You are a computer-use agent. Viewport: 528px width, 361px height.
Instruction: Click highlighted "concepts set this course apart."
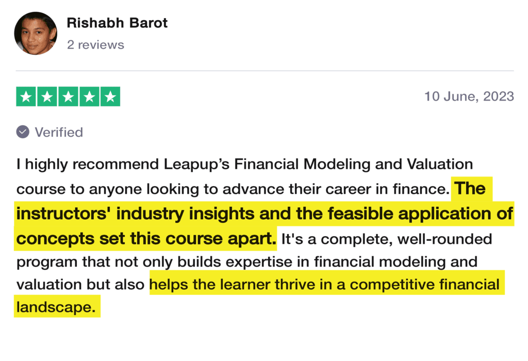(x=146, y=239)
